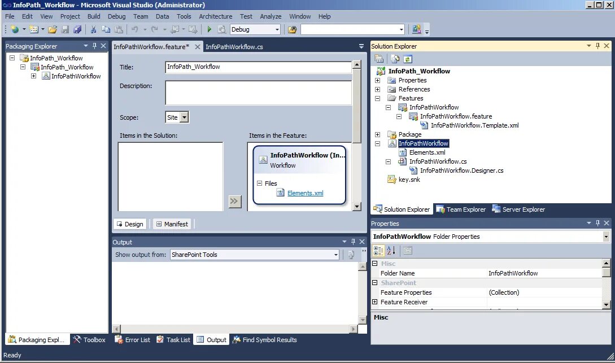Click the double-arrow add-to-feature button

(x=234, y=202)
